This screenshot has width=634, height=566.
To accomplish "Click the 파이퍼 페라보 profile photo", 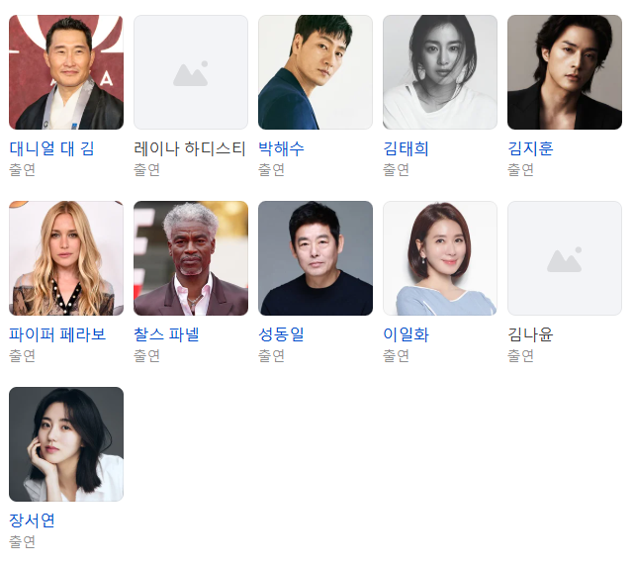I will pos(66,258).
